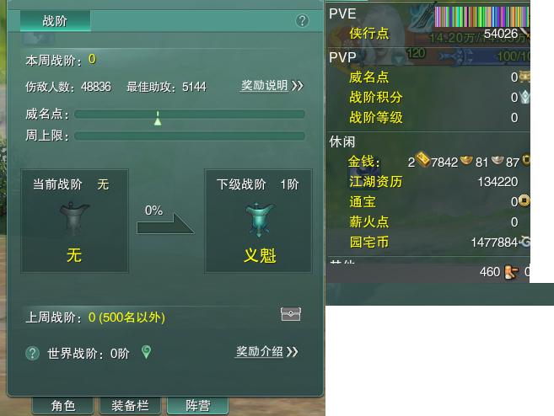Click the gold ingot icon after 7842
Viewport: 554px width, 416px height.
click(466, 160)
